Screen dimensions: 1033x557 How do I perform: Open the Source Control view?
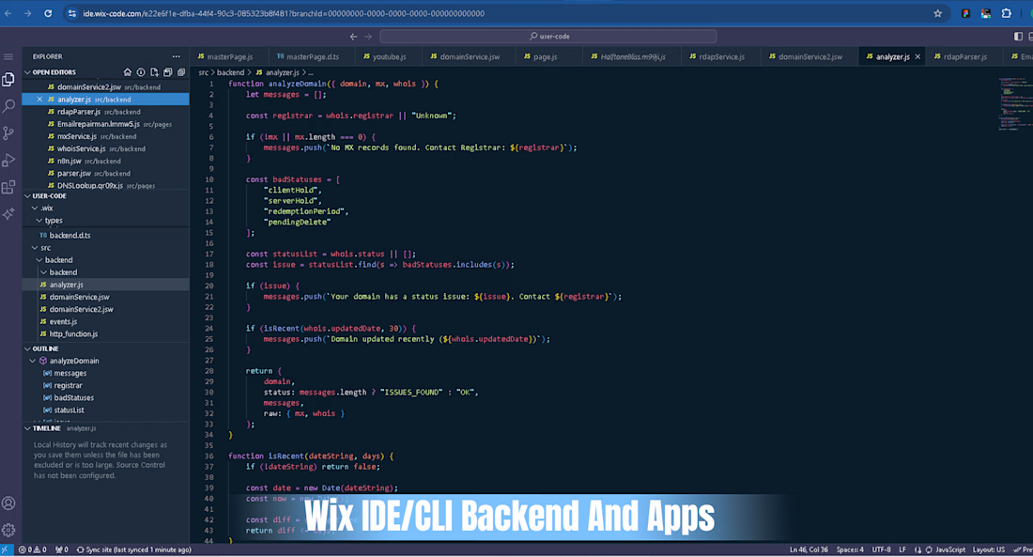click(x=8, y=133)
